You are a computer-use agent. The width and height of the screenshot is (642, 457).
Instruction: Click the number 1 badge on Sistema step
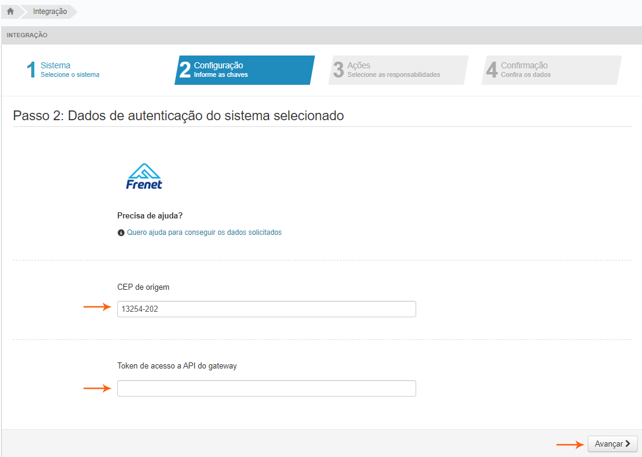tap(31, 69)
